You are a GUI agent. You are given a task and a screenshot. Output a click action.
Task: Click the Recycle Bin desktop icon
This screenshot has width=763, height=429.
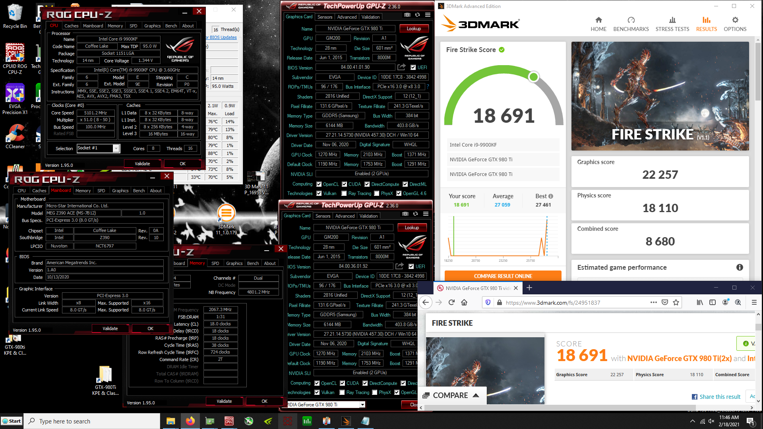(x=15, y=17)
